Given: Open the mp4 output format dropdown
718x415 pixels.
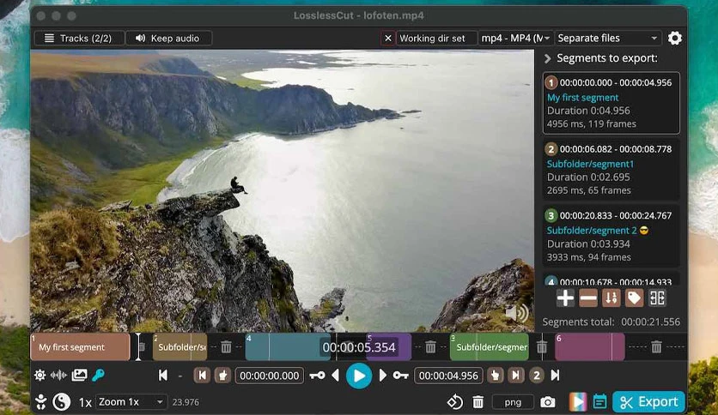Looking at the screenshot, I should (x=515, y=39).
